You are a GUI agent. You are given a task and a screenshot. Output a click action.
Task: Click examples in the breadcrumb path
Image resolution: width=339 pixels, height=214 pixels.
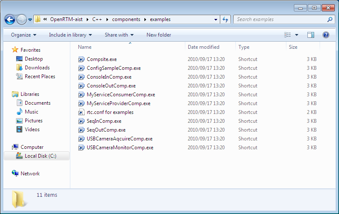click(160, 19)
